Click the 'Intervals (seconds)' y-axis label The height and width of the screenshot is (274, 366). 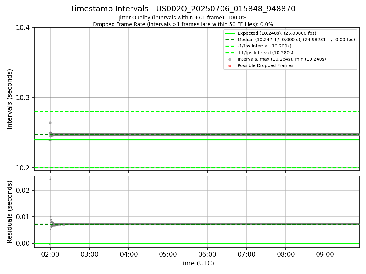click(x=10, y=99)
